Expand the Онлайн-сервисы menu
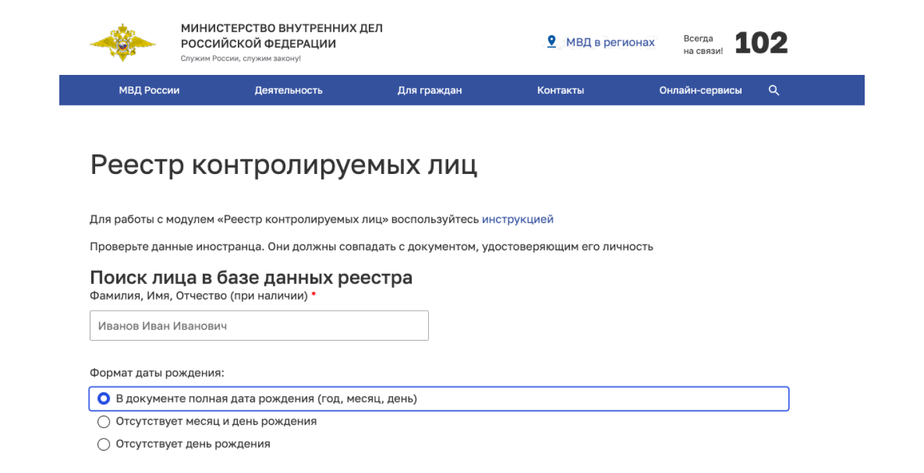Screen dimensions: 924x473 (700, 91)
